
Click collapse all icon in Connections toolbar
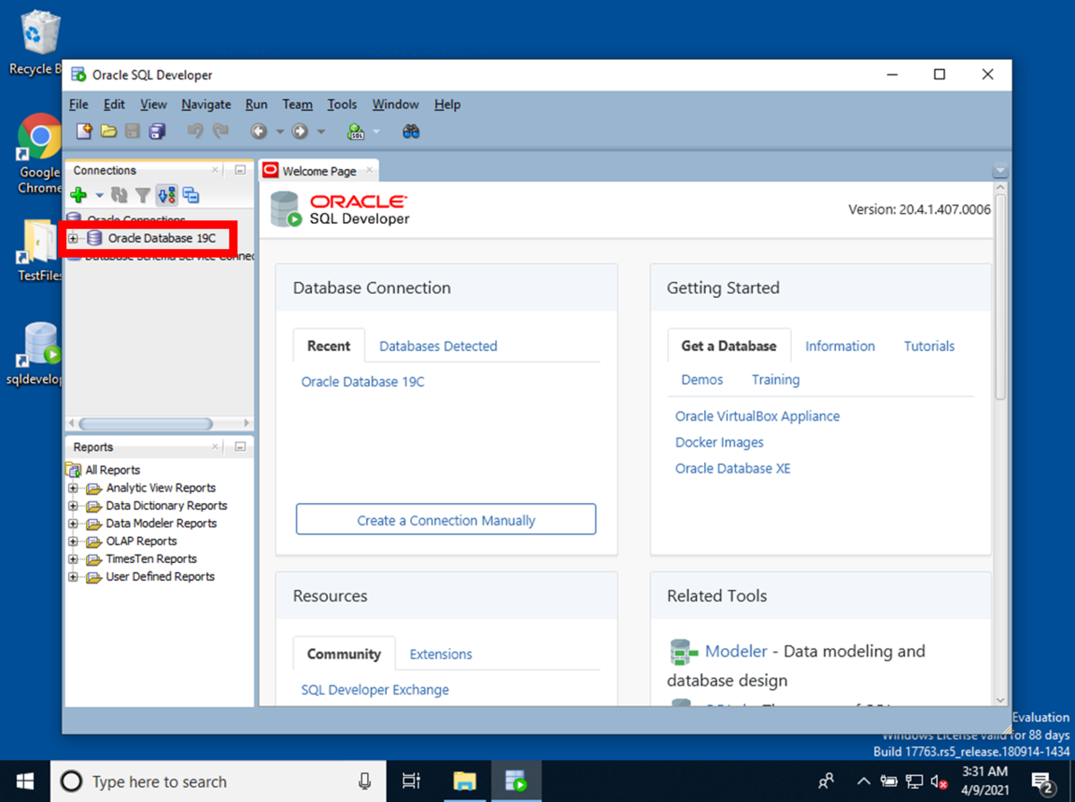click(x=191, y=194)
